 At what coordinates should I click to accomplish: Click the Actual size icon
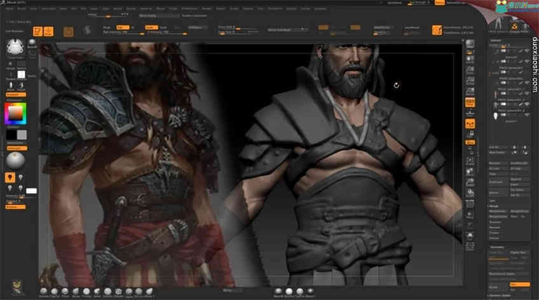(470, 81)
